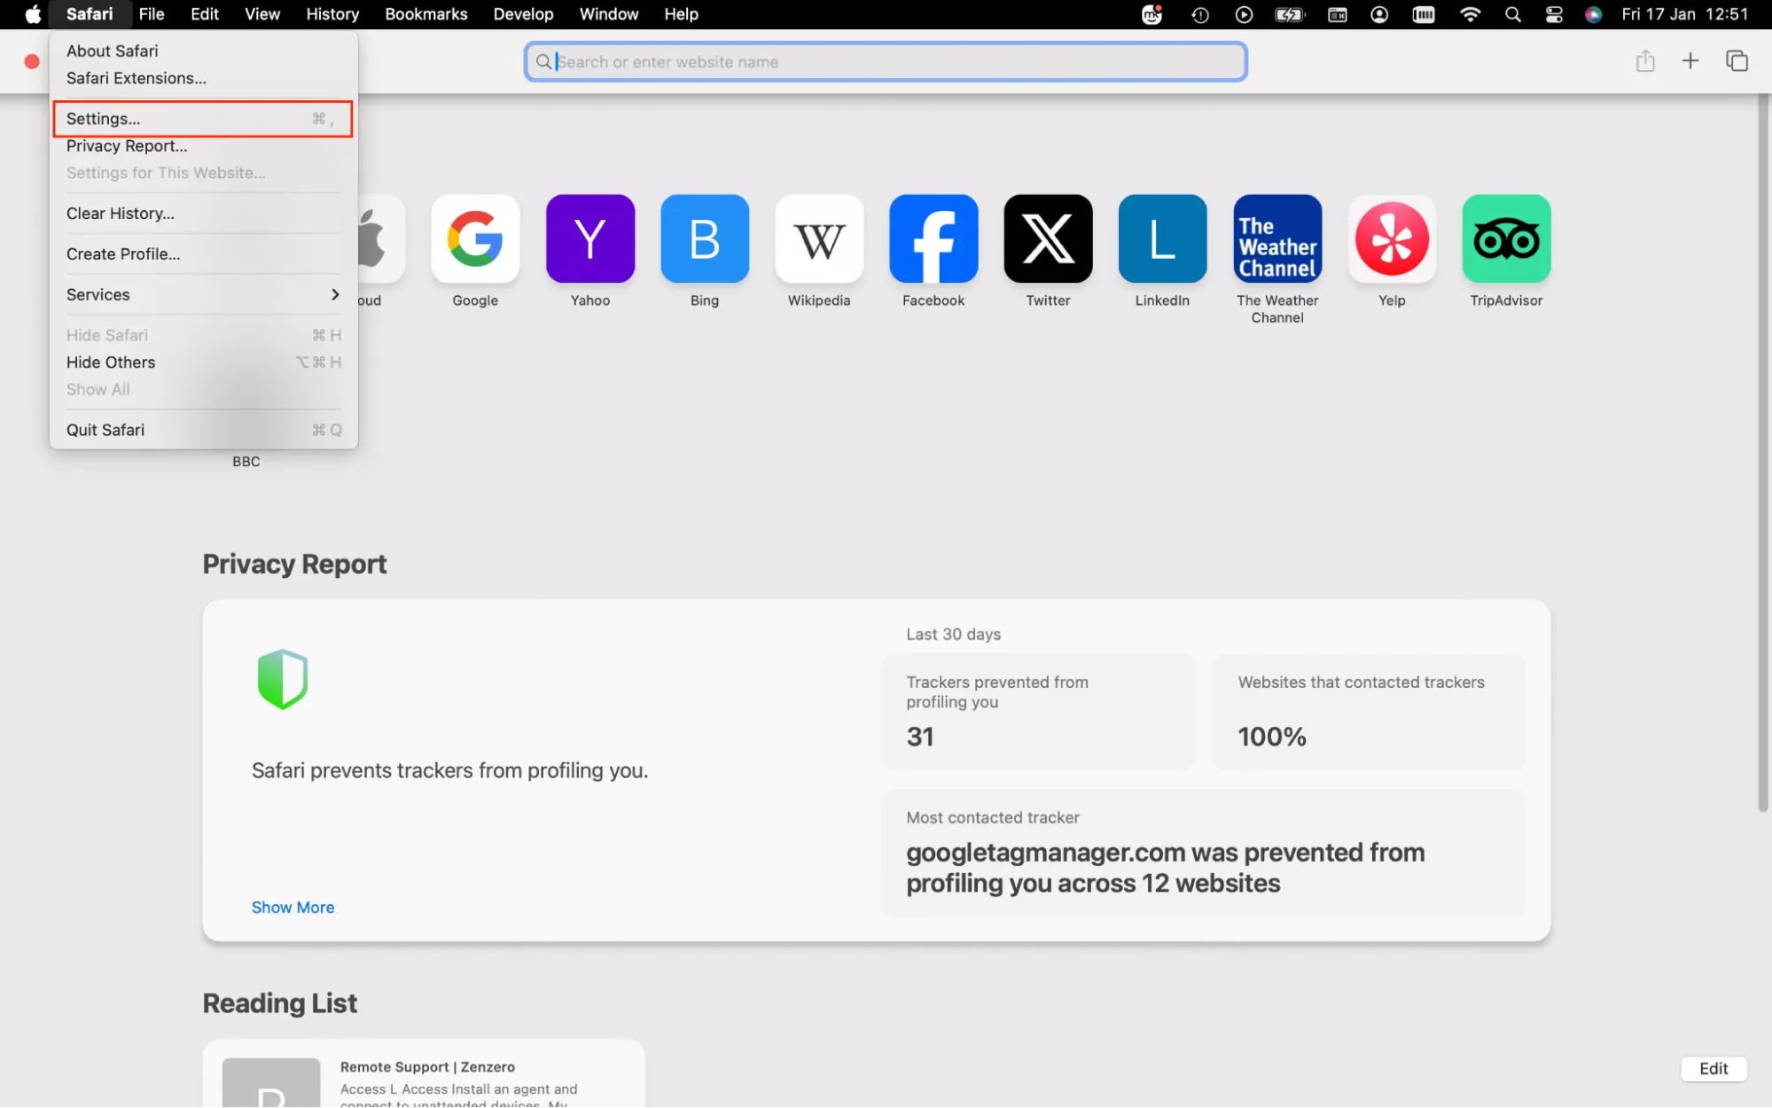Screen dimensions: 1772x1108
Task: Open the Bookmarks menu
Action: click(x=425, y=14)
